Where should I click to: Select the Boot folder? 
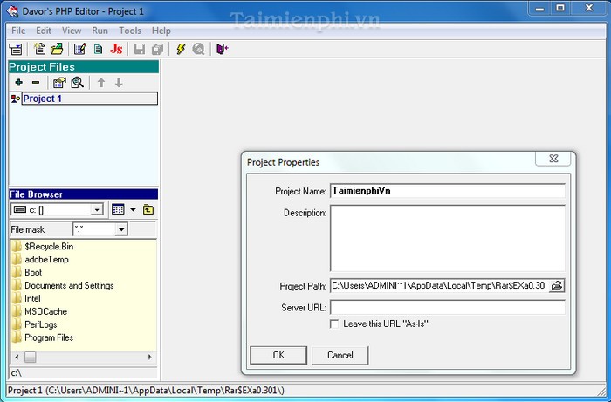pyautogui.click(x=33, y=272)
